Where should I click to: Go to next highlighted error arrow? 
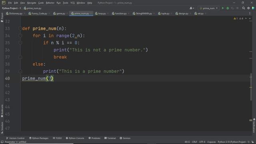click(x=250, y=18)
